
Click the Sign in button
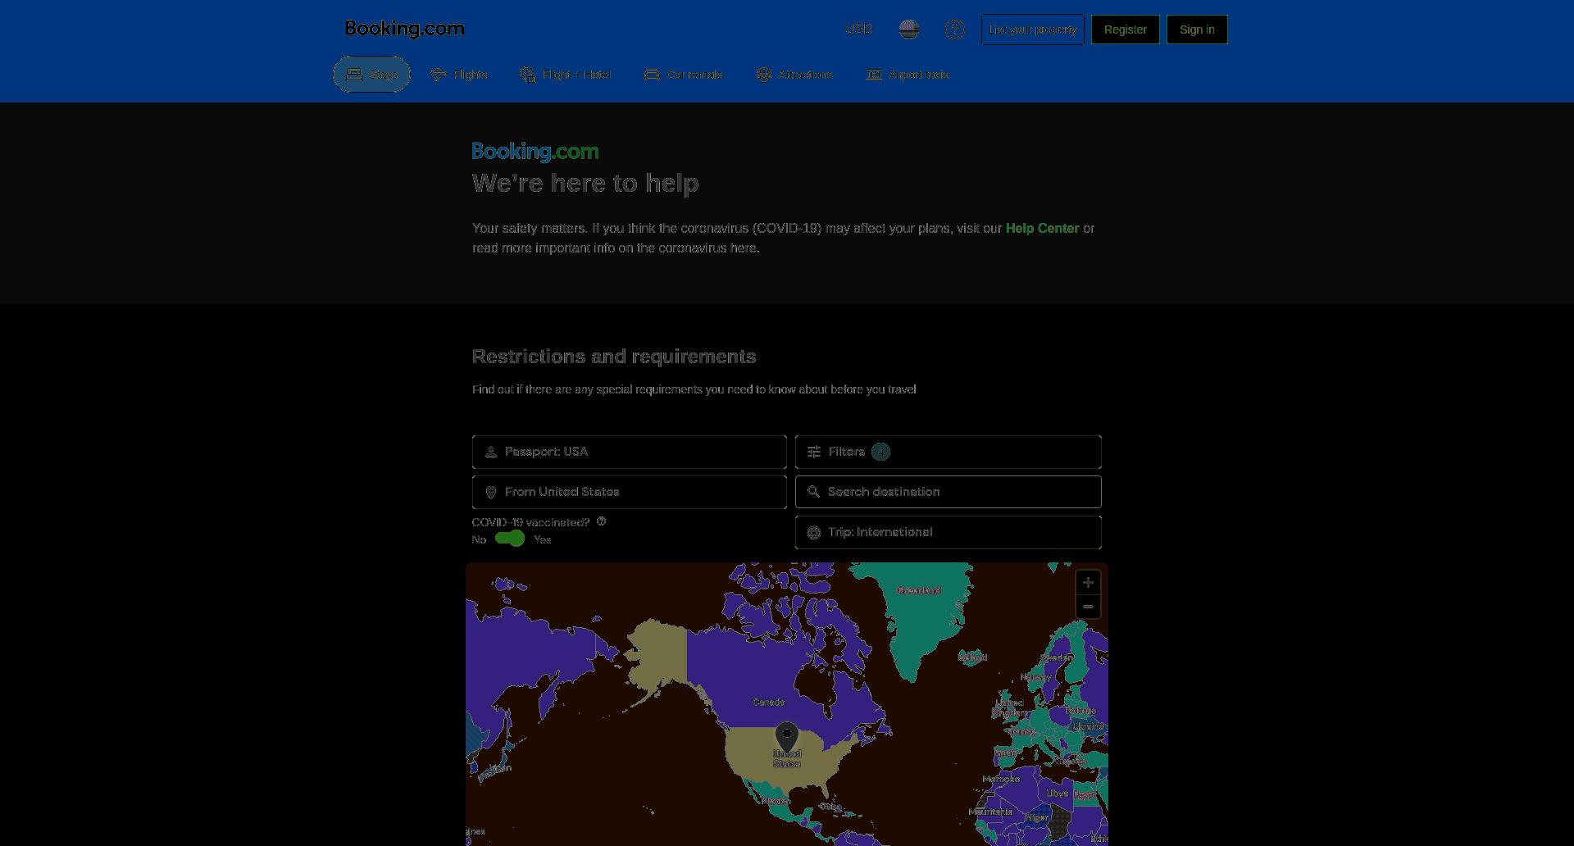[x=1197, y=30]
